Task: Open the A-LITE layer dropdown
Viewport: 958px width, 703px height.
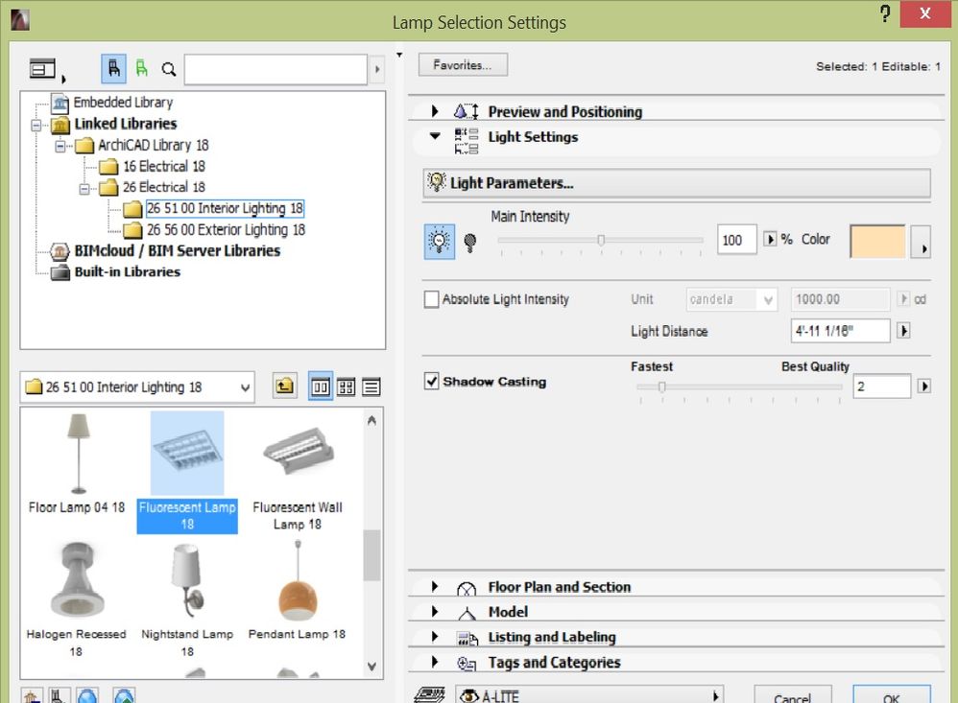Action: click(715, 695)
